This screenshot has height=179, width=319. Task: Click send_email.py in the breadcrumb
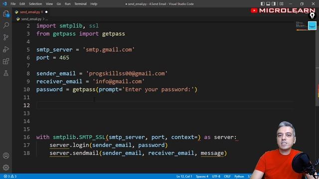click(x=31, y=19)
